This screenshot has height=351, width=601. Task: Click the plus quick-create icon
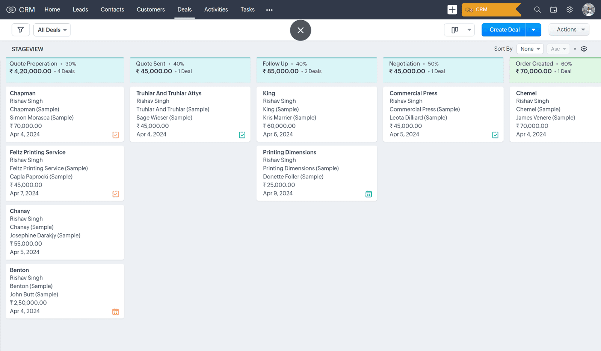[x=452, y=10]
